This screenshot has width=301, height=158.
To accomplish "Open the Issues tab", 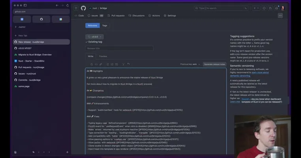I will coord(96,15).
